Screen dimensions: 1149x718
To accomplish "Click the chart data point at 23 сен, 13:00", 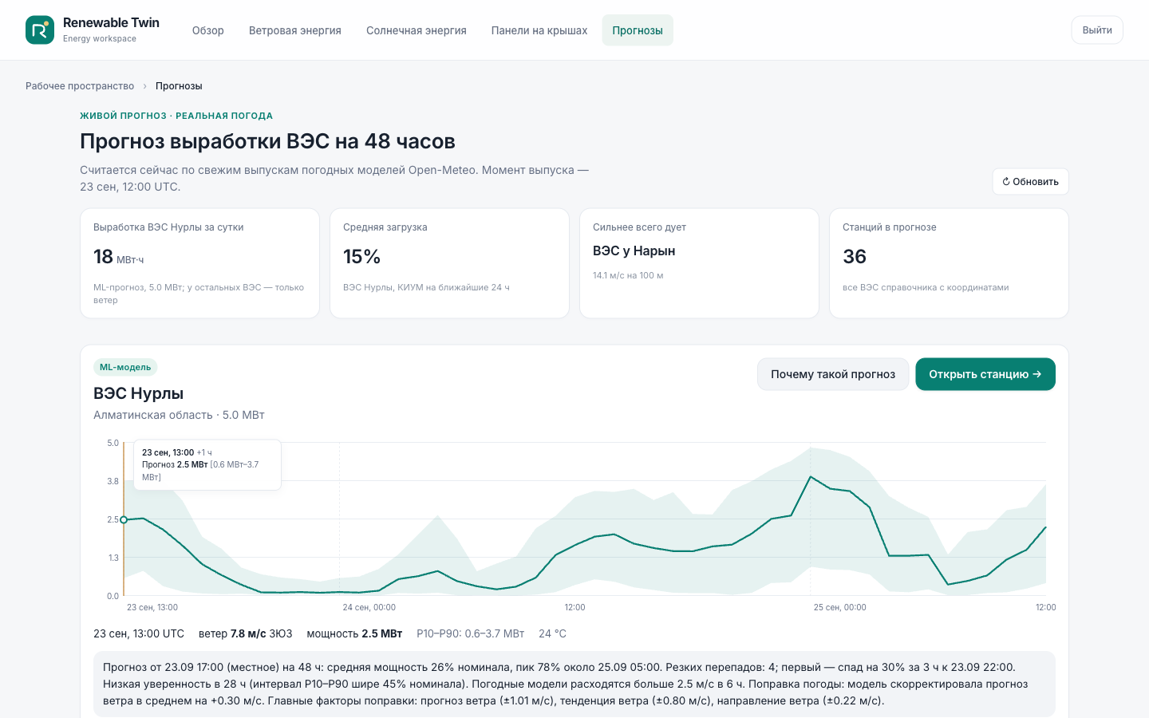I will (124, 519).
